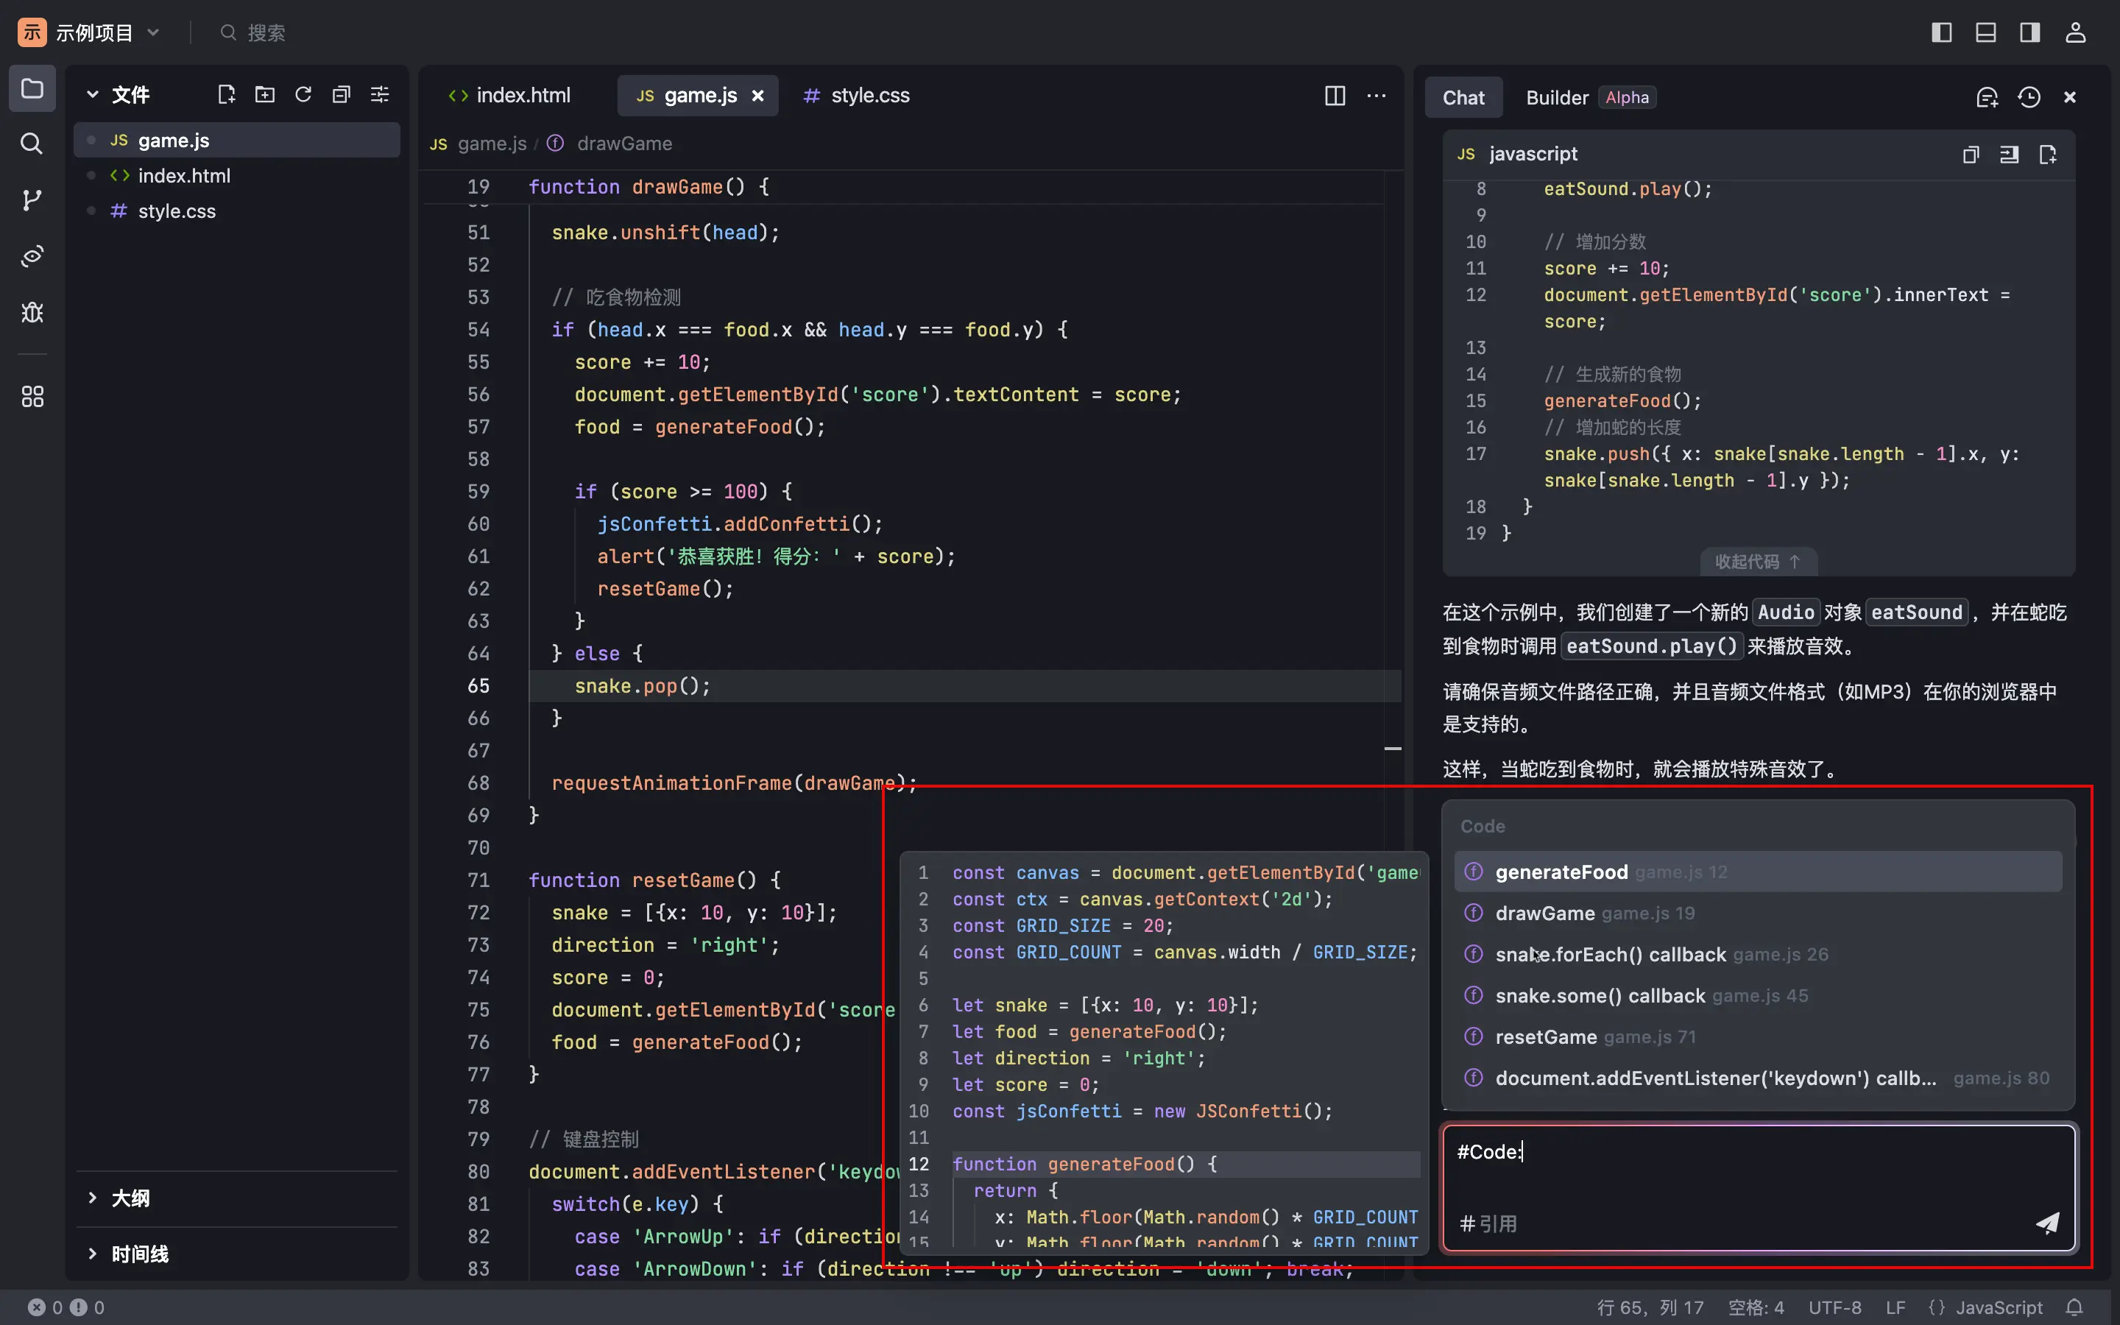Click the send message arrow icon
Screen dimensions: 2120x1325
pos(2046,1223)
